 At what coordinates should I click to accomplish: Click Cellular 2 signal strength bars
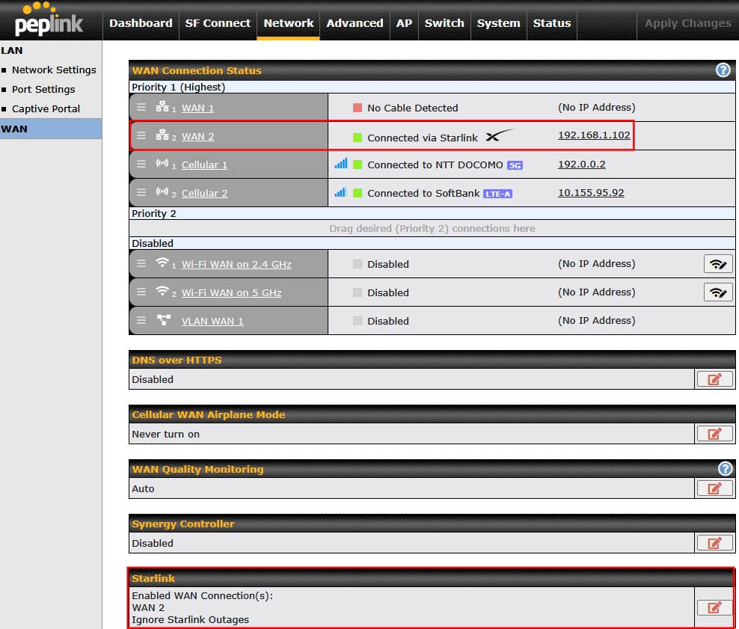click(x=341, y=191)
